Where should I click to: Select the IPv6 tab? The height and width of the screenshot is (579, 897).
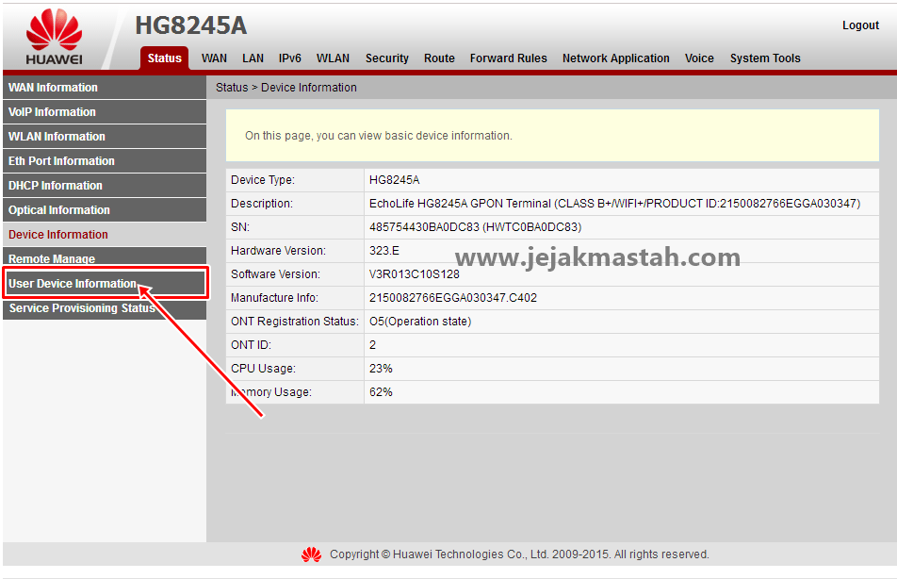click(289, 58)
